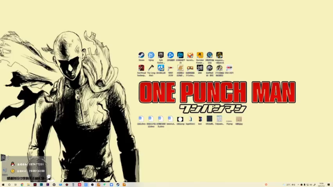Screen dimensions: 333x187
Task: Open File Explorer from the taskbar
Action: 29,185
